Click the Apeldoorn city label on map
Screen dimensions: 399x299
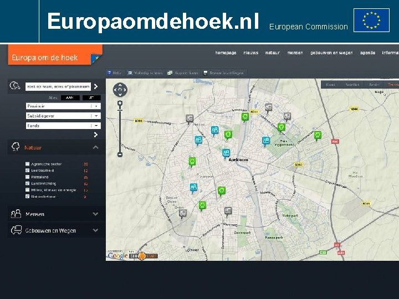click(x=238, y=159)
